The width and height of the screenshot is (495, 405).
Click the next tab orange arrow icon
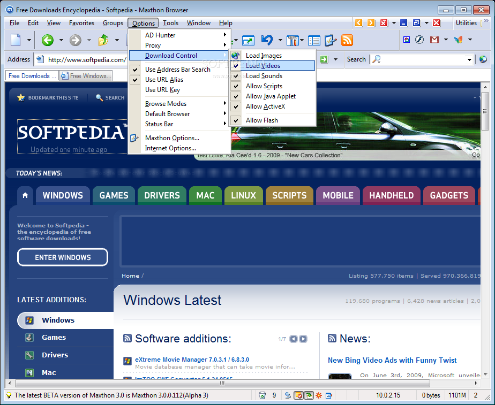[x=371, y=22]
